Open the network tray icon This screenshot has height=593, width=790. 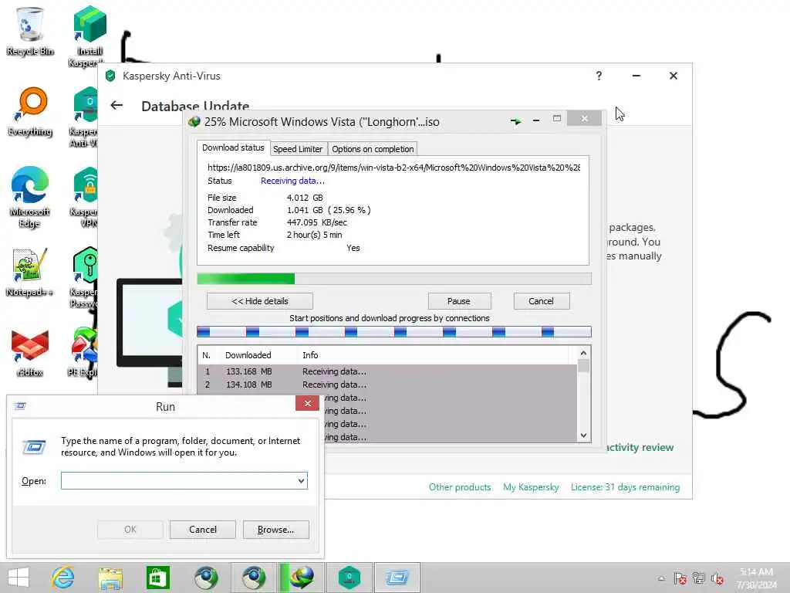(698, 578)
